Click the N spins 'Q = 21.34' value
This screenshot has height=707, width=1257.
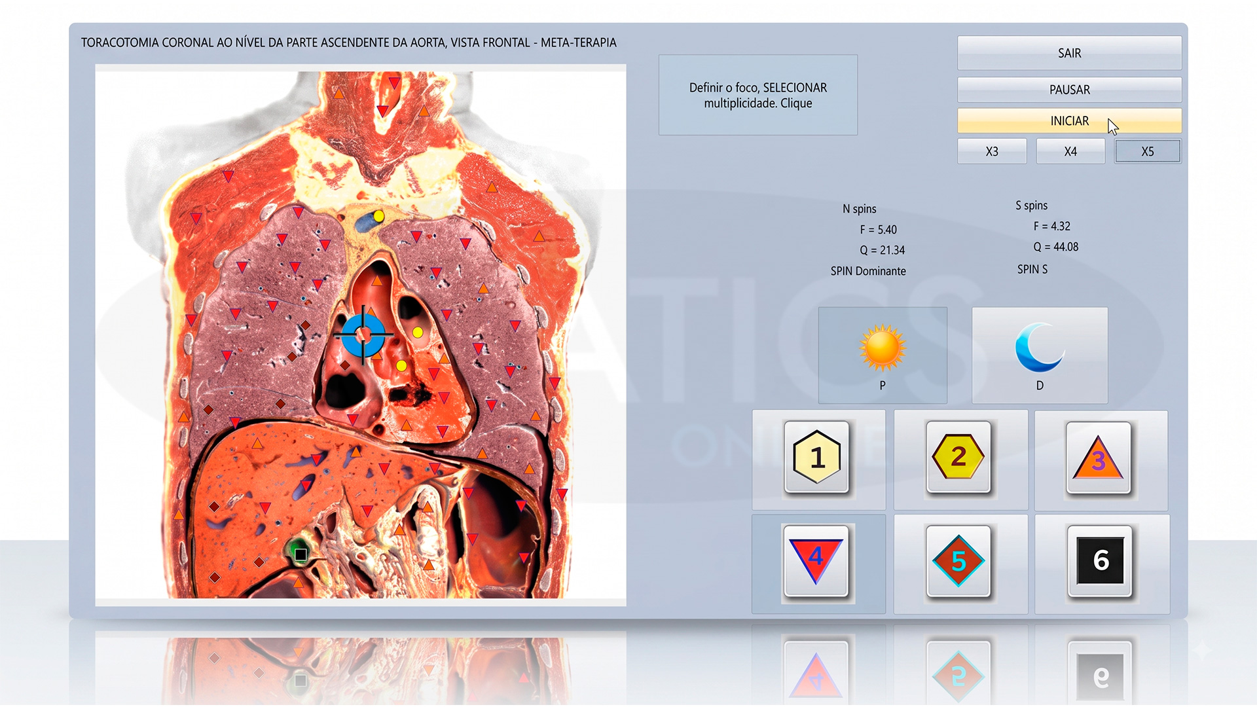tap(882, 250)
